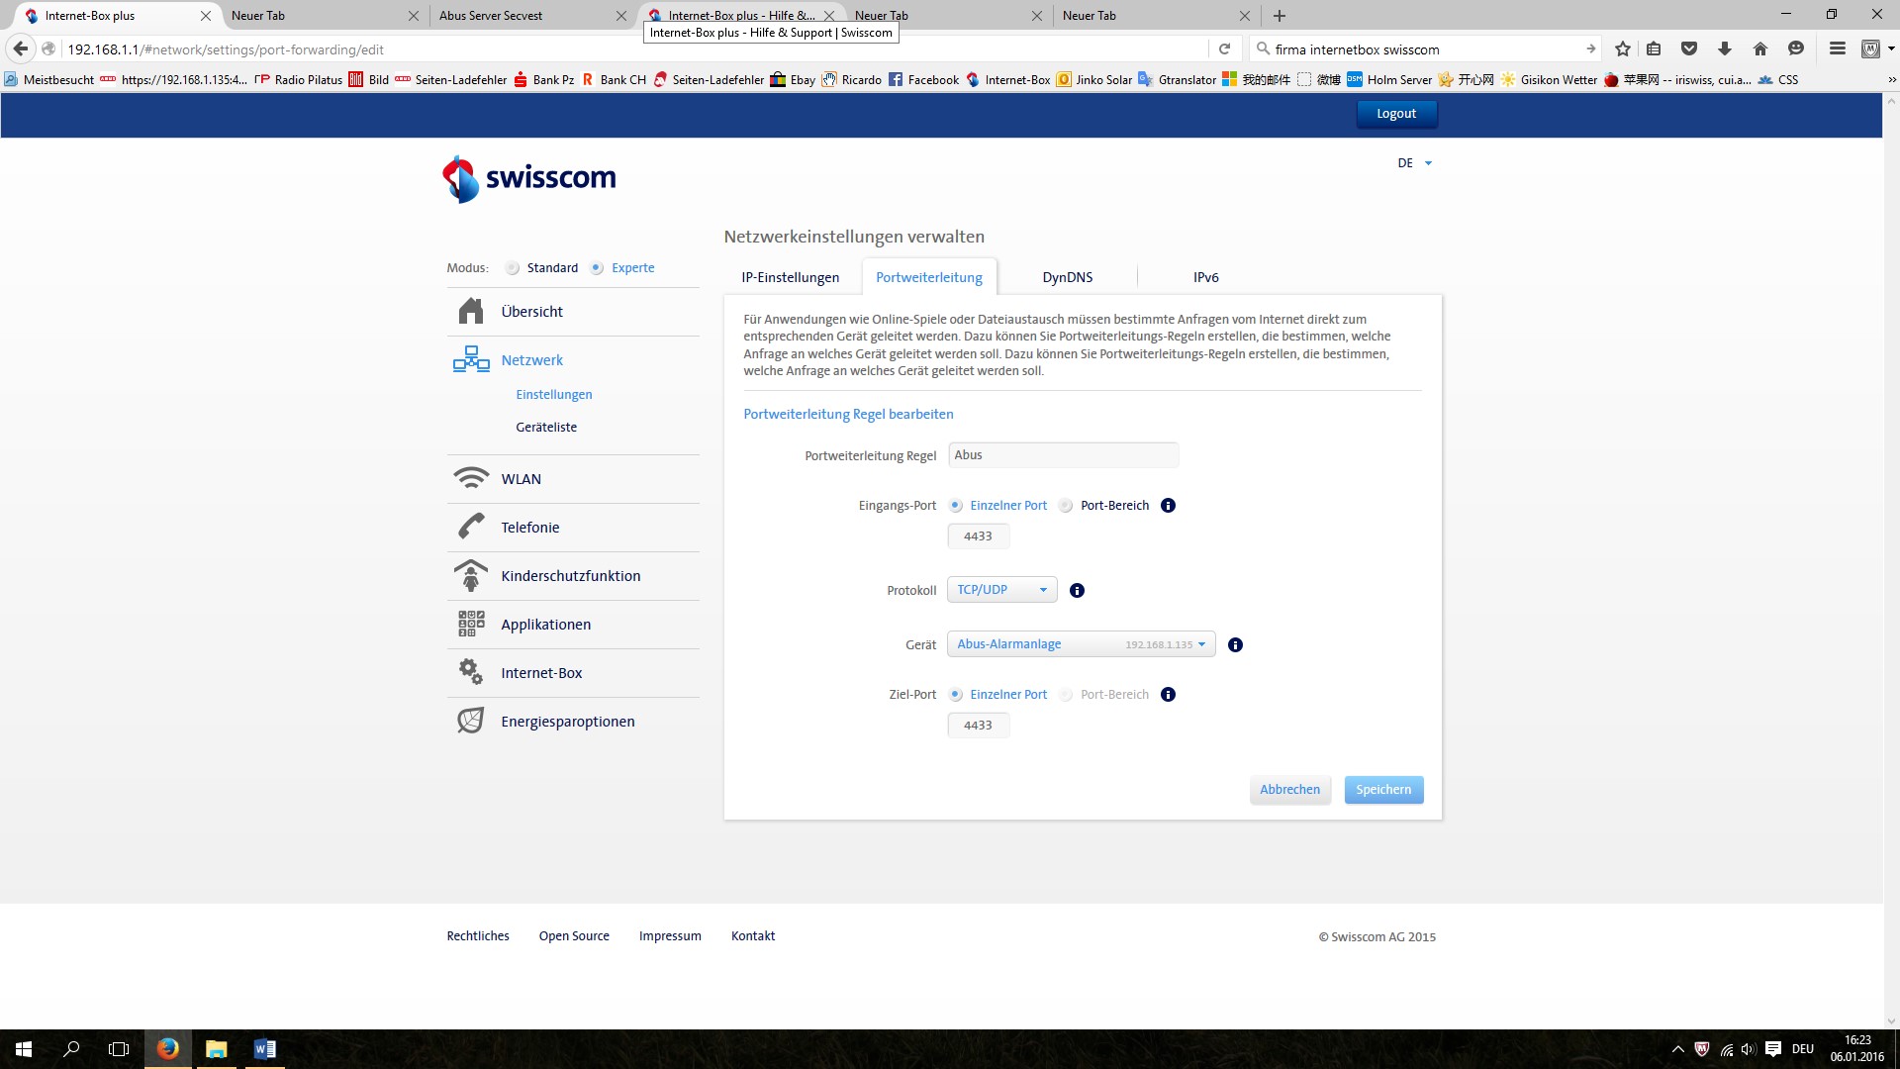The height and width of the screenshot is (1069, 1900).
Task: Switch to the DynDNS tab
Action: (x=1067, y=277)
